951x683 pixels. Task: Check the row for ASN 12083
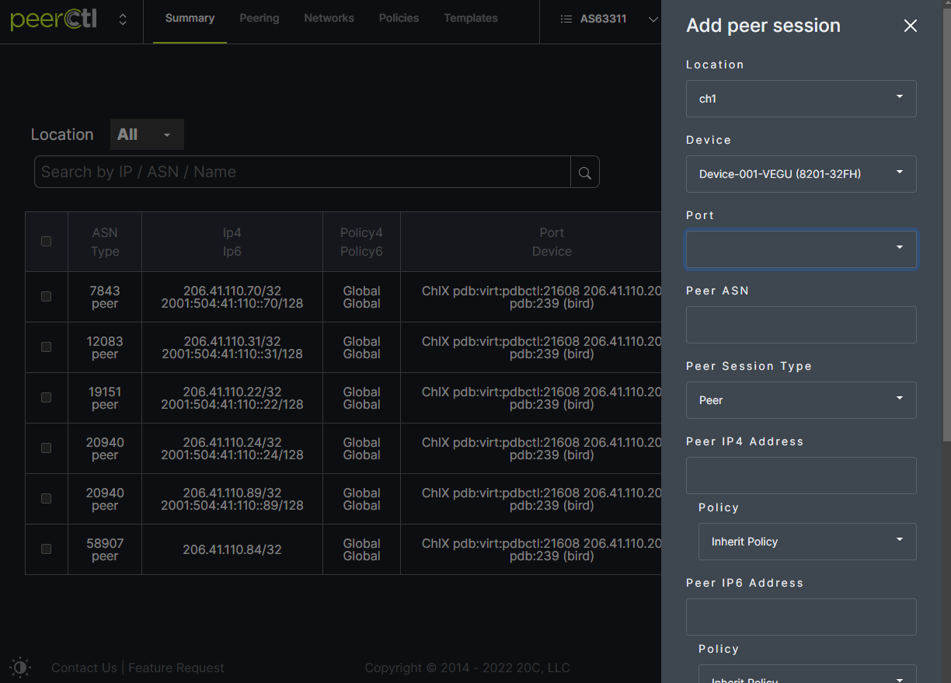[46, 347]
